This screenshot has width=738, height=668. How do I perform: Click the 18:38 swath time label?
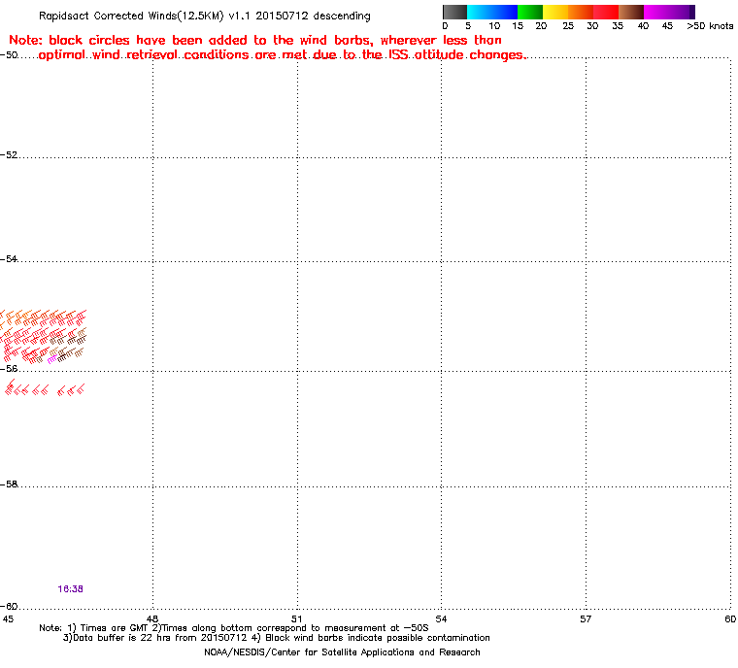[x=70, y=589]
